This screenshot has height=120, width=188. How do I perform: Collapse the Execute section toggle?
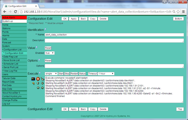point(40,73)
